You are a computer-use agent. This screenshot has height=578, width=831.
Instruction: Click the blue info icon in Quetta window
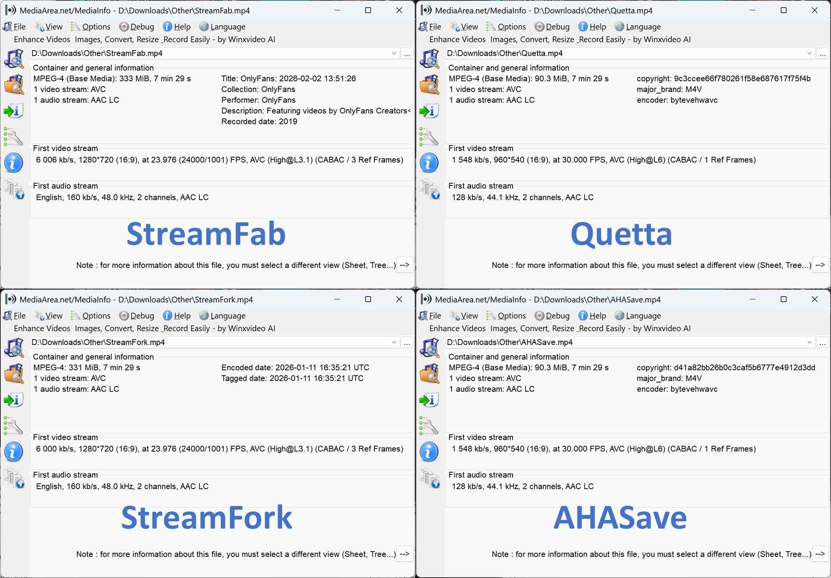pyautogui.click(x=430, y=163)
